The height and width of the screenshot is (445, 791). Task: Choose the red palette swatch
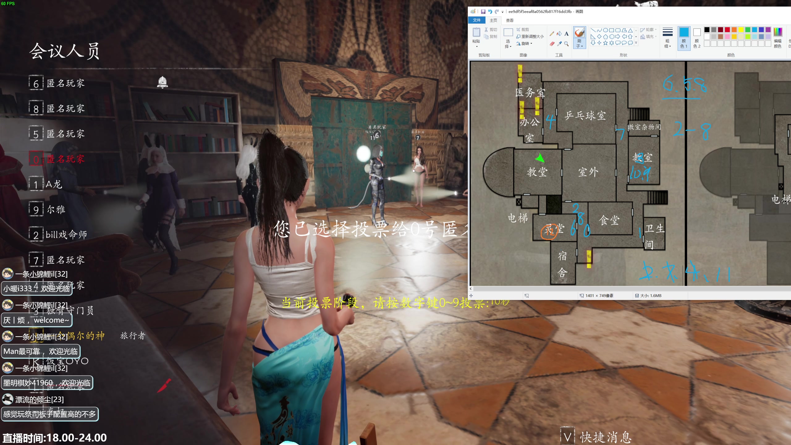coord(727,30)
